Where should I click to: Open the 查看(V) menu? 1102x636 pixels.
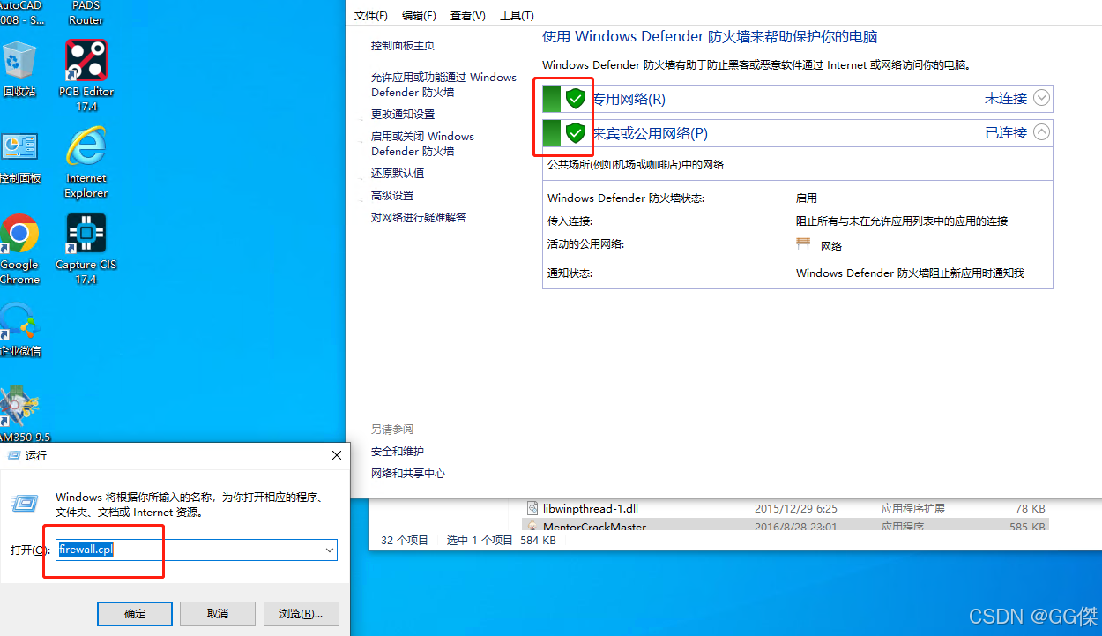click(467, 16)
